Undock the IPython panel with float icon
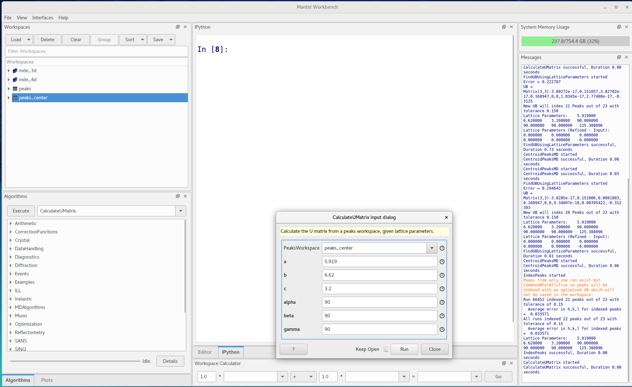The height and width of the screenshot is (387, 632). (x=504, y=27)
